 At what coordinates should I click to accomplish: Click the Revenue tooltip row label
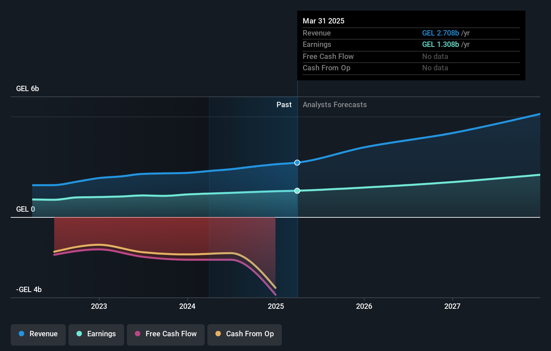point(317,33)
